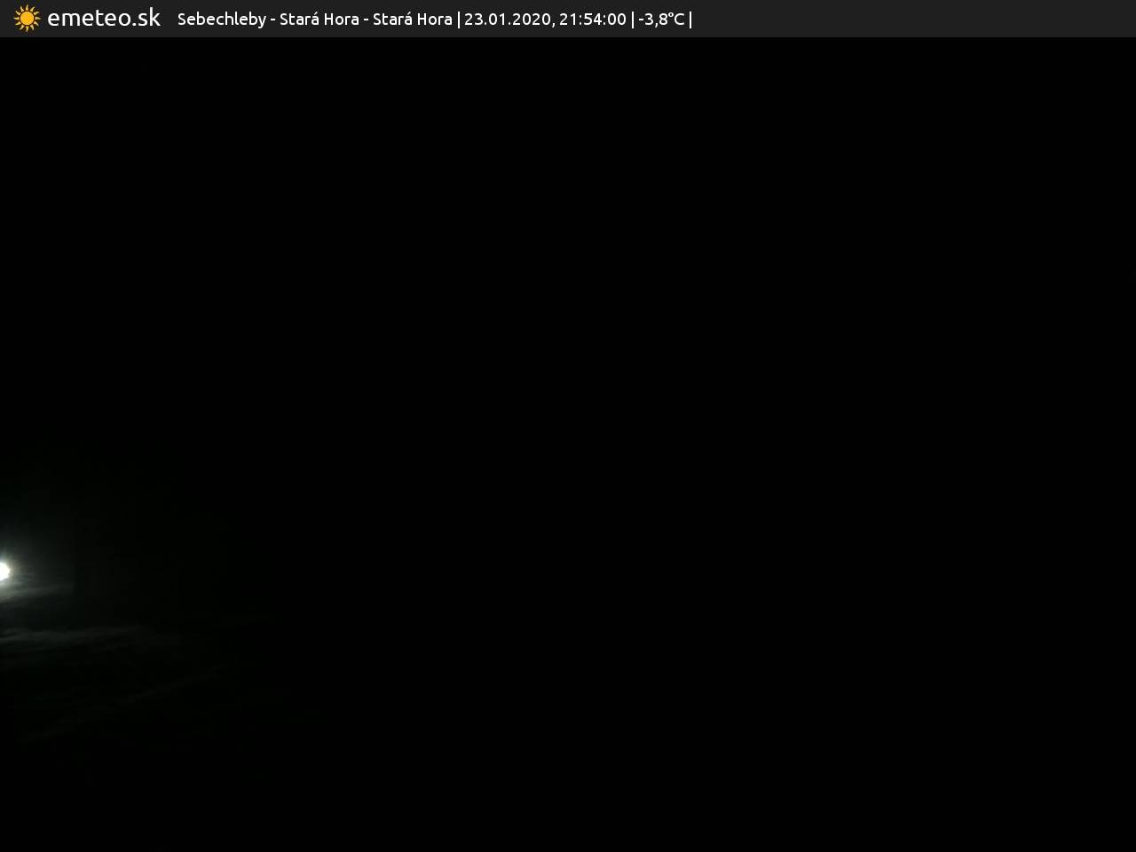The image size is (1136, 852).
Task: Click the first Stará Hora label
Action: tap(319, 20)
